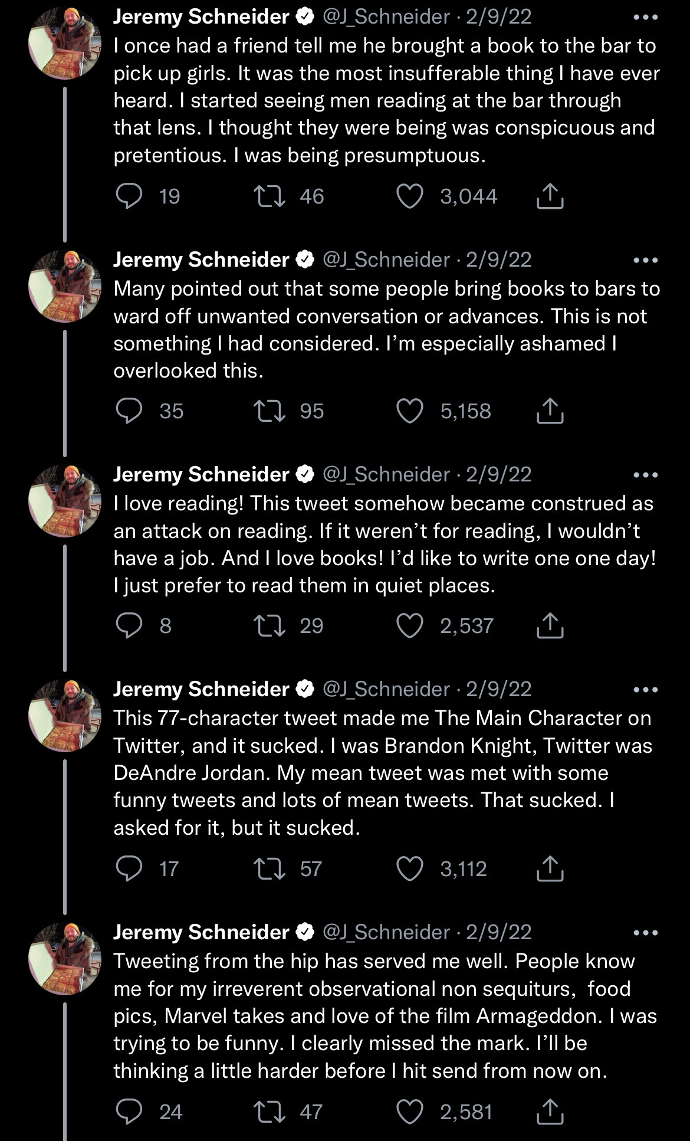Open more options on 'Tweeting from the hip' tweet

(x=645, y=933)
